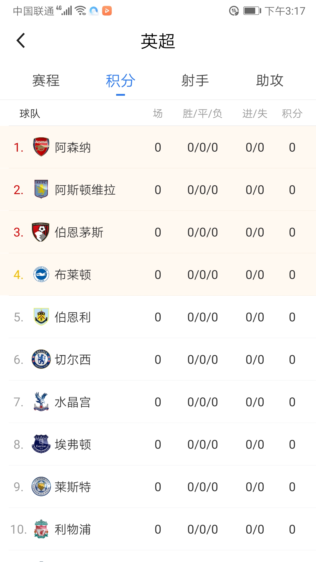Image resolution: width=316 pixels, height=562 pixels.
Task: Tap the 积分 column header
Action: [292, 114]
